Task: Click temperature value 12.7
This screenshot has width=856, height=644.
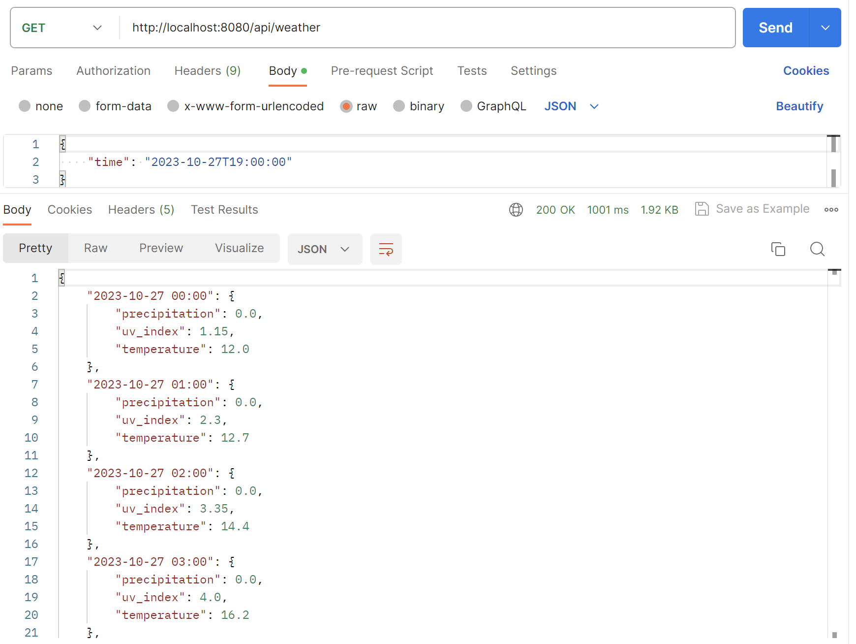Action: 235,438
